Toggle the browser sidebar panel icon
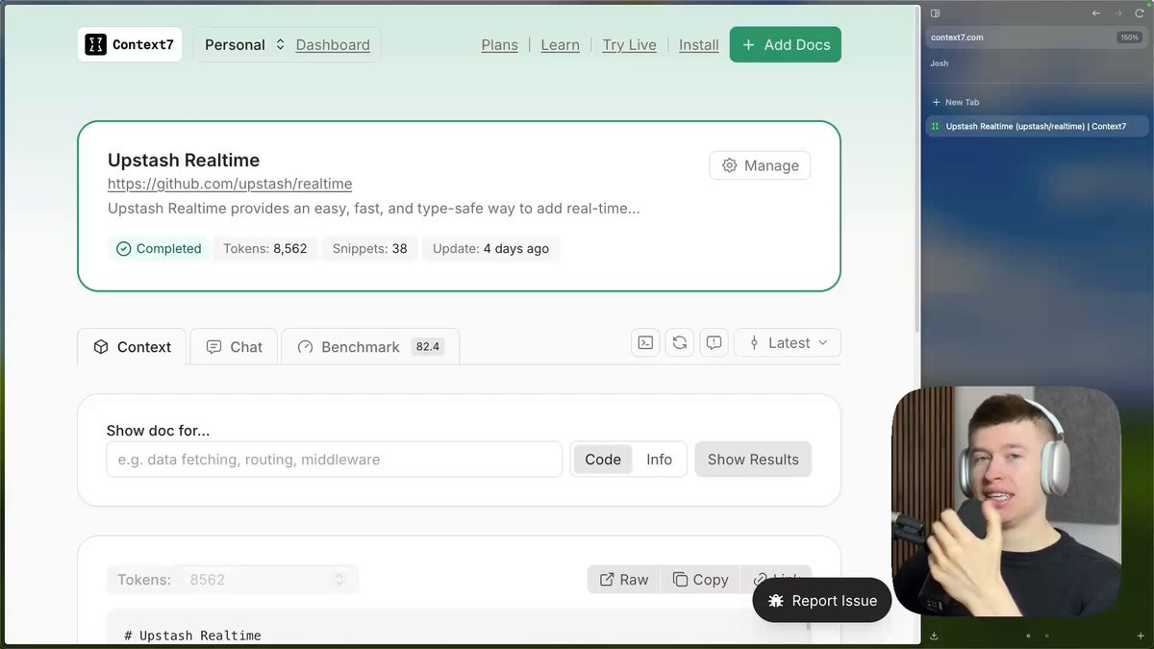 pos(935,13)
